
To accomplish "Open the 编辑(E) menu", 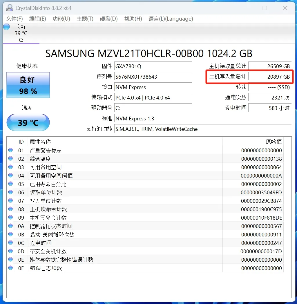I will (x=38, y=19).
